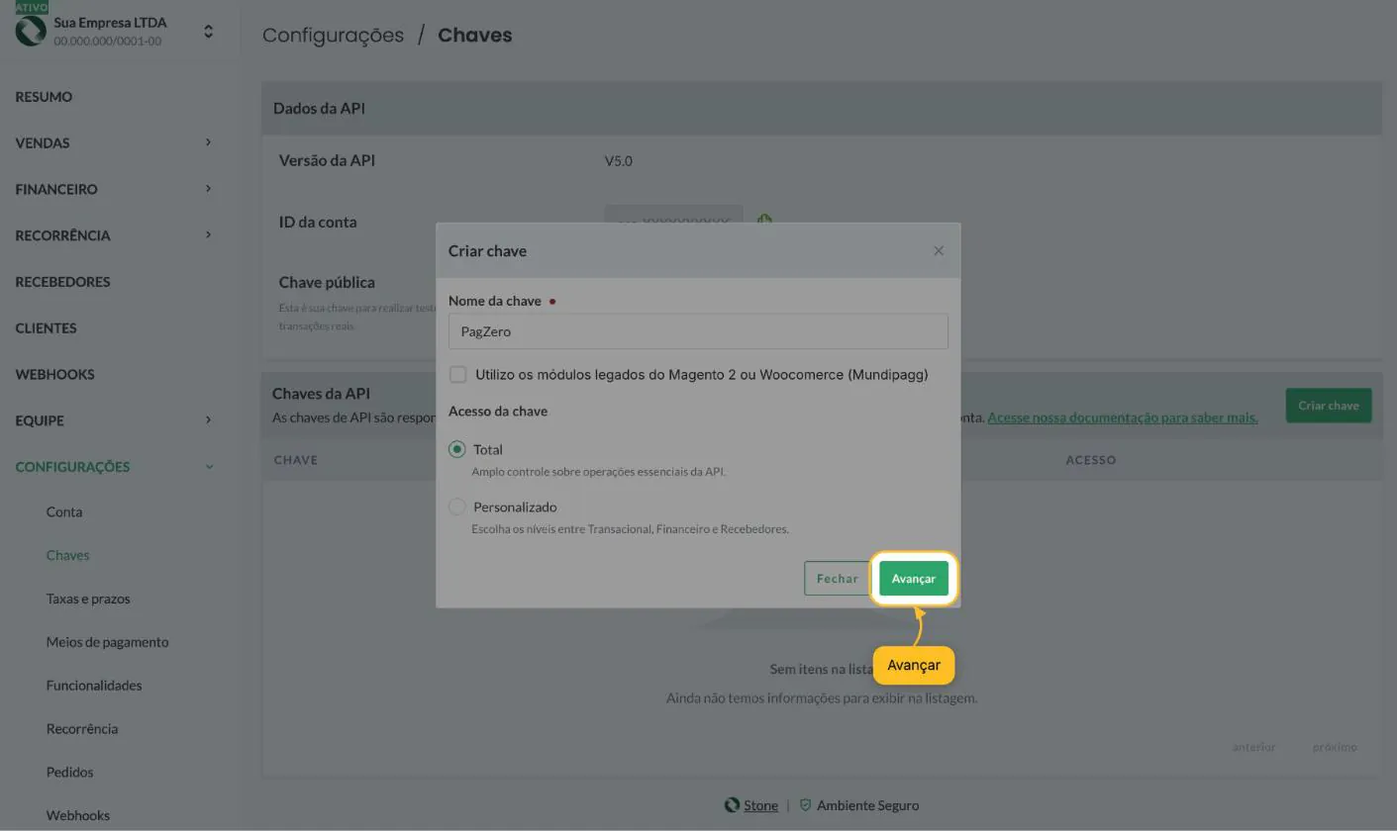Go to the próximo page
Image resolution: width=1397 pixels, height=831 pixels.
[1335, 747]
